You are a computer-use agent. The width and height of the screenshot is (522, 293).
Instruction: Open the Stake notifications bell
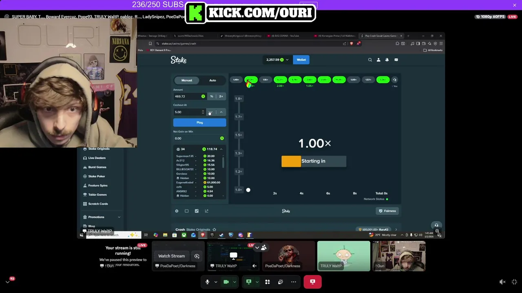pos(387,60)
